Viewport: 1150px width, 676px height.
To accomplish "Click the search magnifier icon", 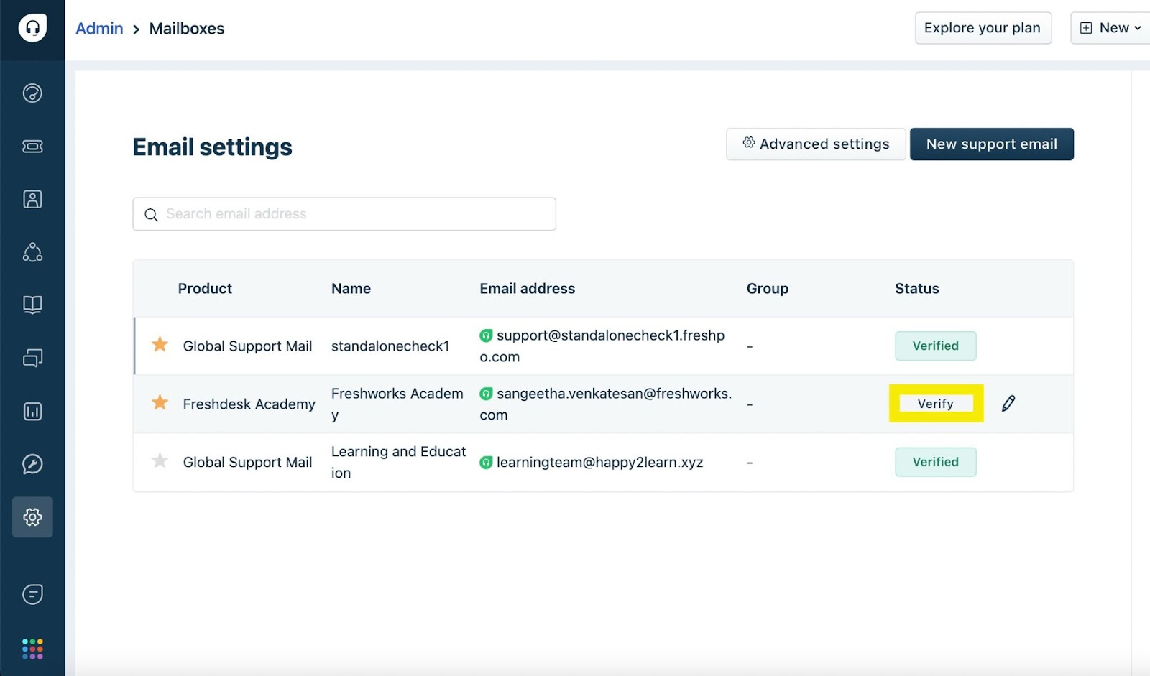I will 151,215.
